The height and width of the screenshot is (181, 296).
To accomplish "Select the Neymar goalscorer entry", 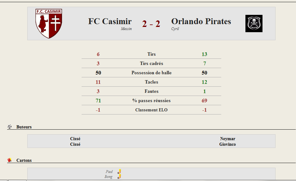I will pos(227,139).
